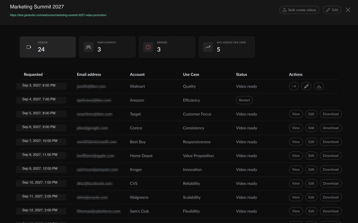Screen dimensions: 358x223
Task: View the Walgreens video
Action: [296, 197]
